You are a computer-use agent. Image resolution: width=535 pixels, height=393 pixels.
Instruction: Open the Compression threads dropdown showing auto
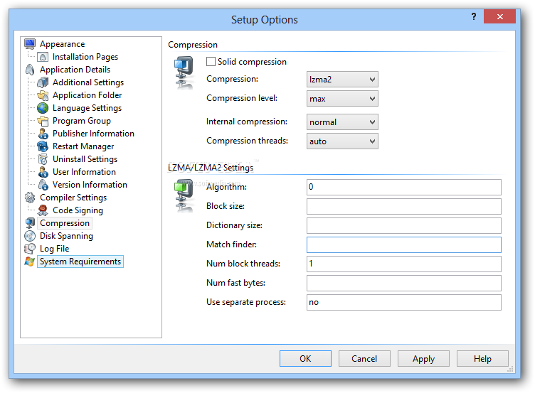342,141
